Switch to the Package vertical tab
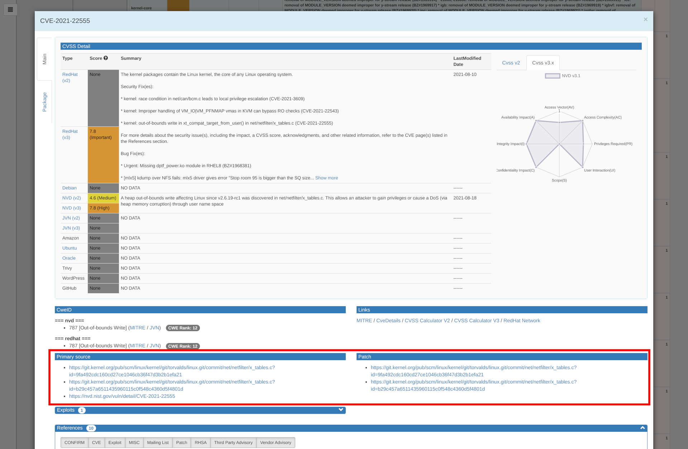This screenshot has height=449, width=688. [x=44, y=102]
